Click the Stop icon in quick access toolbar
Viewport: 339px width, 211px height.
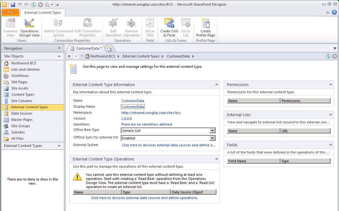coord(40,4)
